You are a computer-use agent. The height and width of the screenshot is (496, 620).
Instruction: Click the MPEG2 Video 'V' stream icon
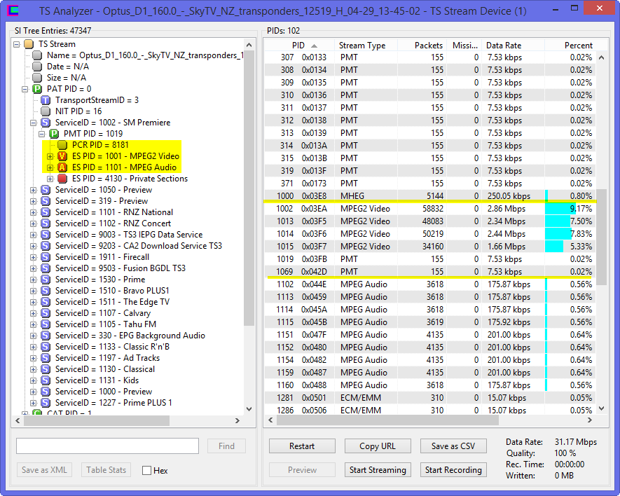[62, 156]
